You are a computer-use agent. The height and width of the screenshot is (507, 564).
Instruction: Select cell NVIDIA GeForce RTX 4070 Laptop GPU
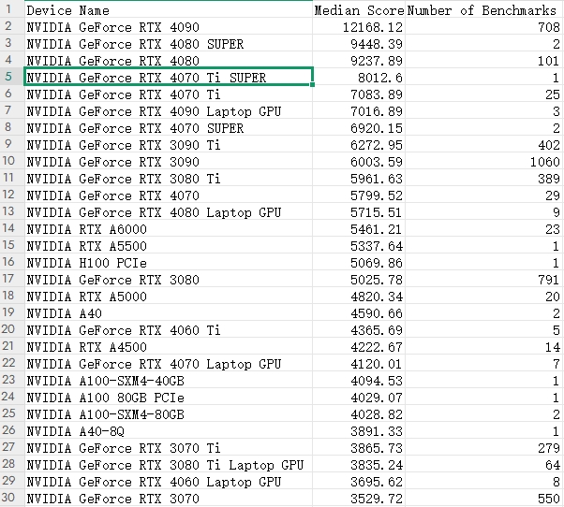169,363
